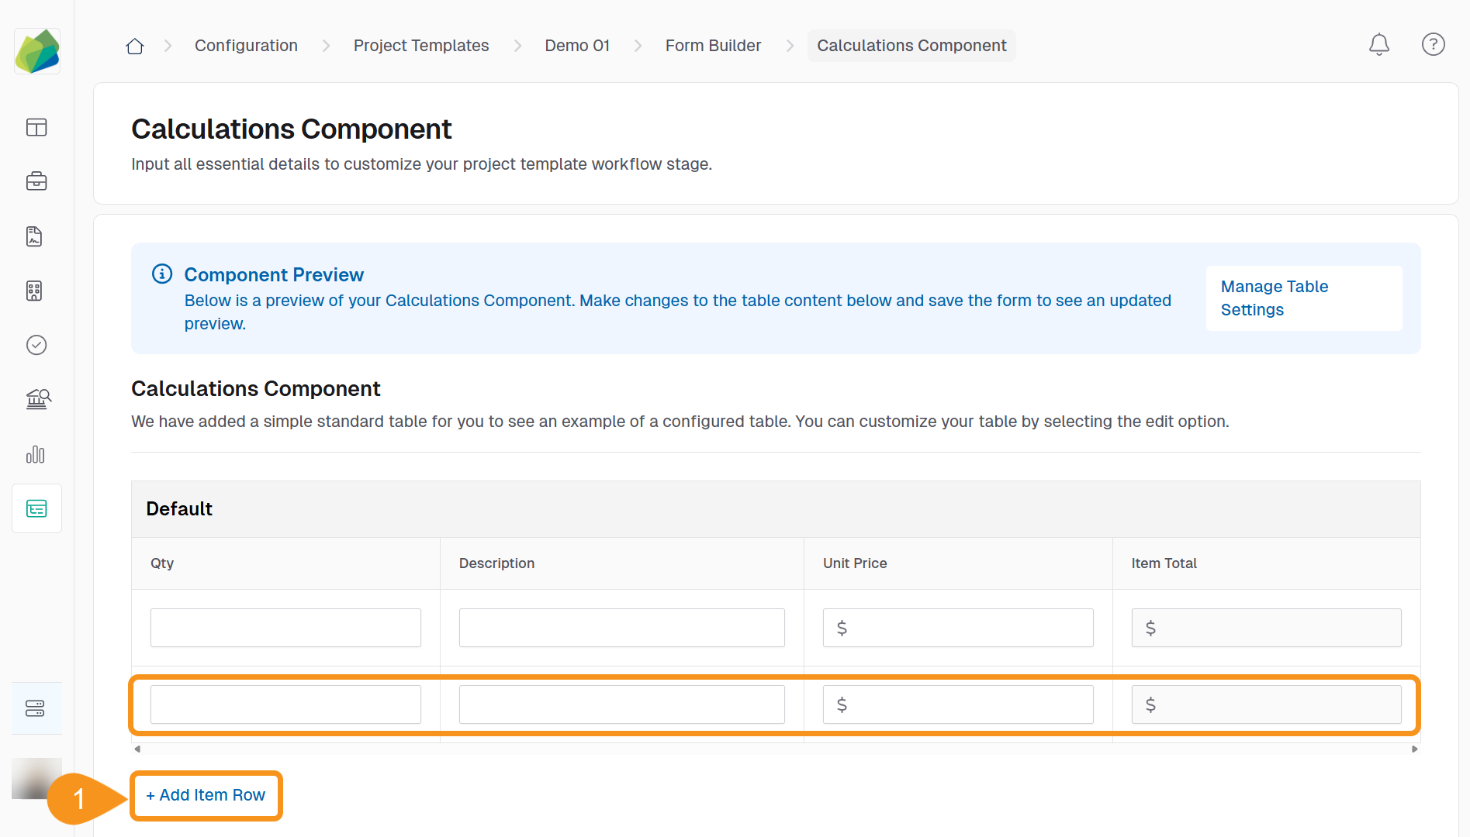Open the server stack icon in sidebar
This screenshot has width=1470, height=837.
[36, 708]
